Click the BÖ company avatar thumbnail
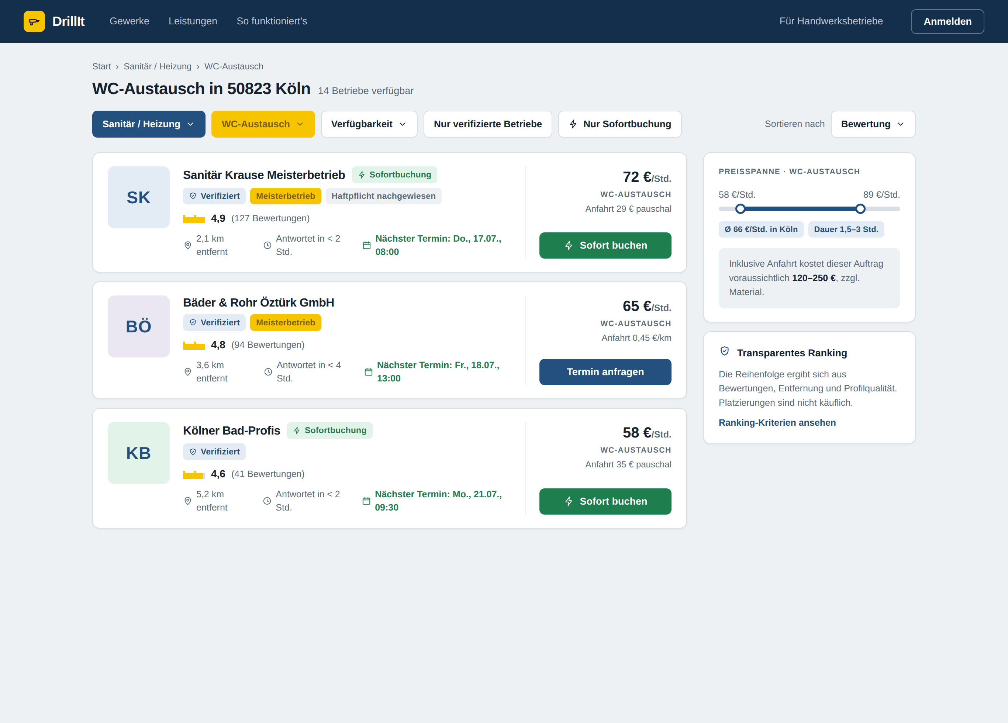 coord(139,326)
